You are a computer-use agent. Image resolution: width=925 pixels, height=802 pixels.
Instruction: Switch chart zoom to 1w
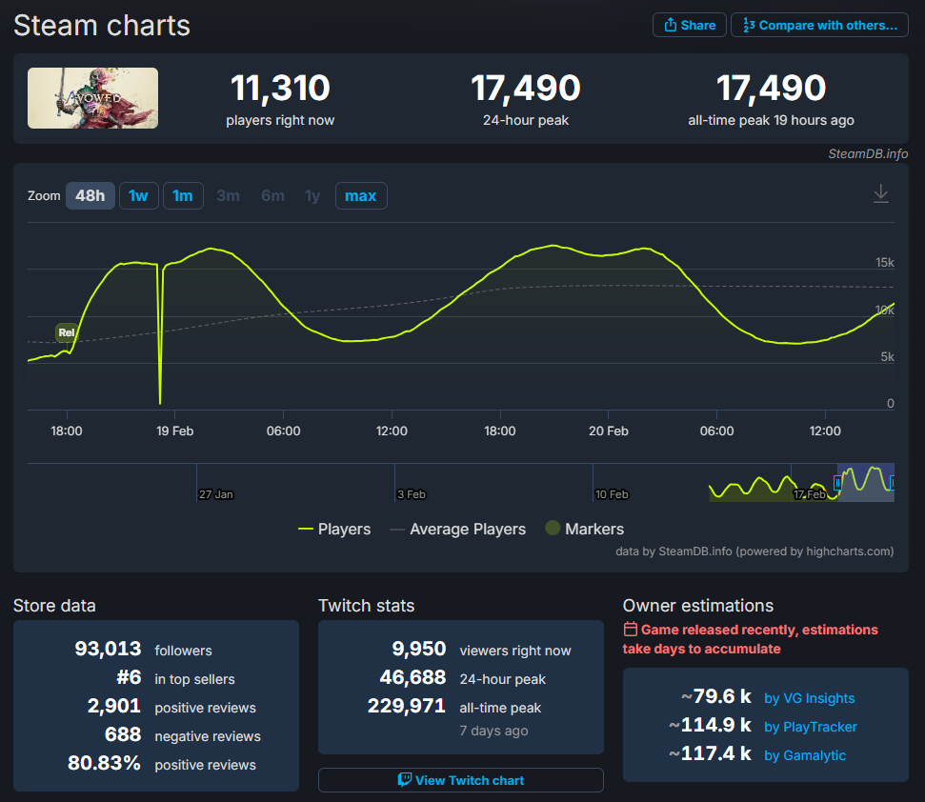pyautogui.click(x=139, y=196)
